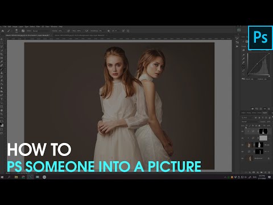Toggle lock all padlock
This screenshot has height=205, width=273.
pyautogui.click(x=259, y=125)
